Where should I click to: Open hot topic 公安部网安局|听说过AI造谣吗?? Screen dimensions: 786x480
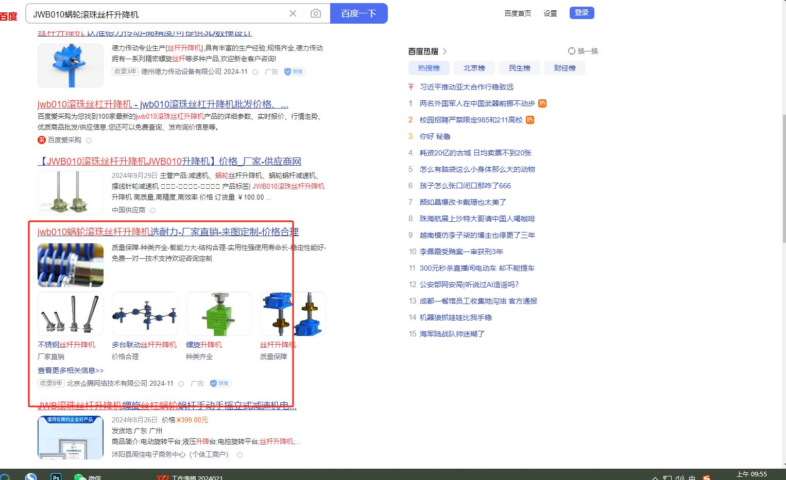(469, 285)
